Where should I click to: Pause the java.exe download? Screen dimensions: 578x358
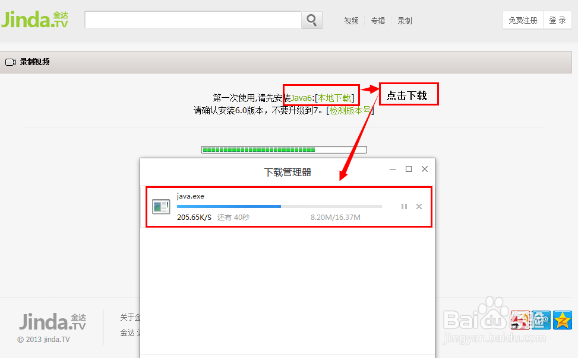pos(404,206)
